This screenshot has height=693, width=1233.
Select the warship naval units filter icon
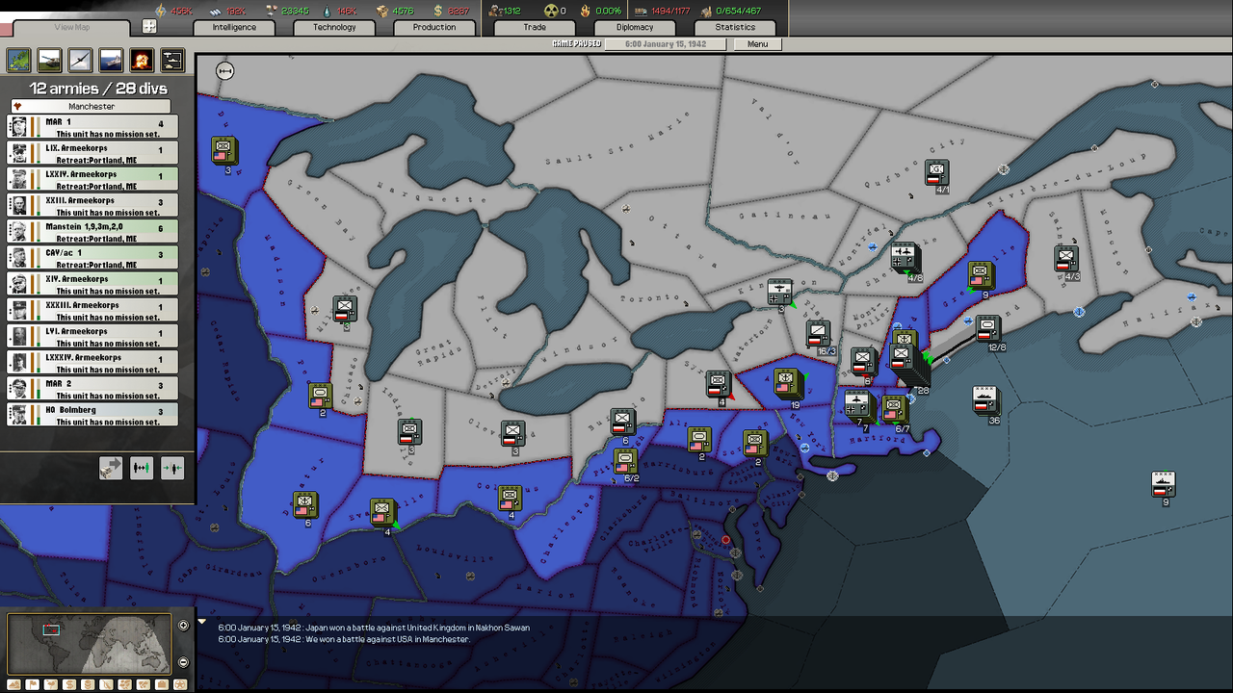click(x=112, y=61)
